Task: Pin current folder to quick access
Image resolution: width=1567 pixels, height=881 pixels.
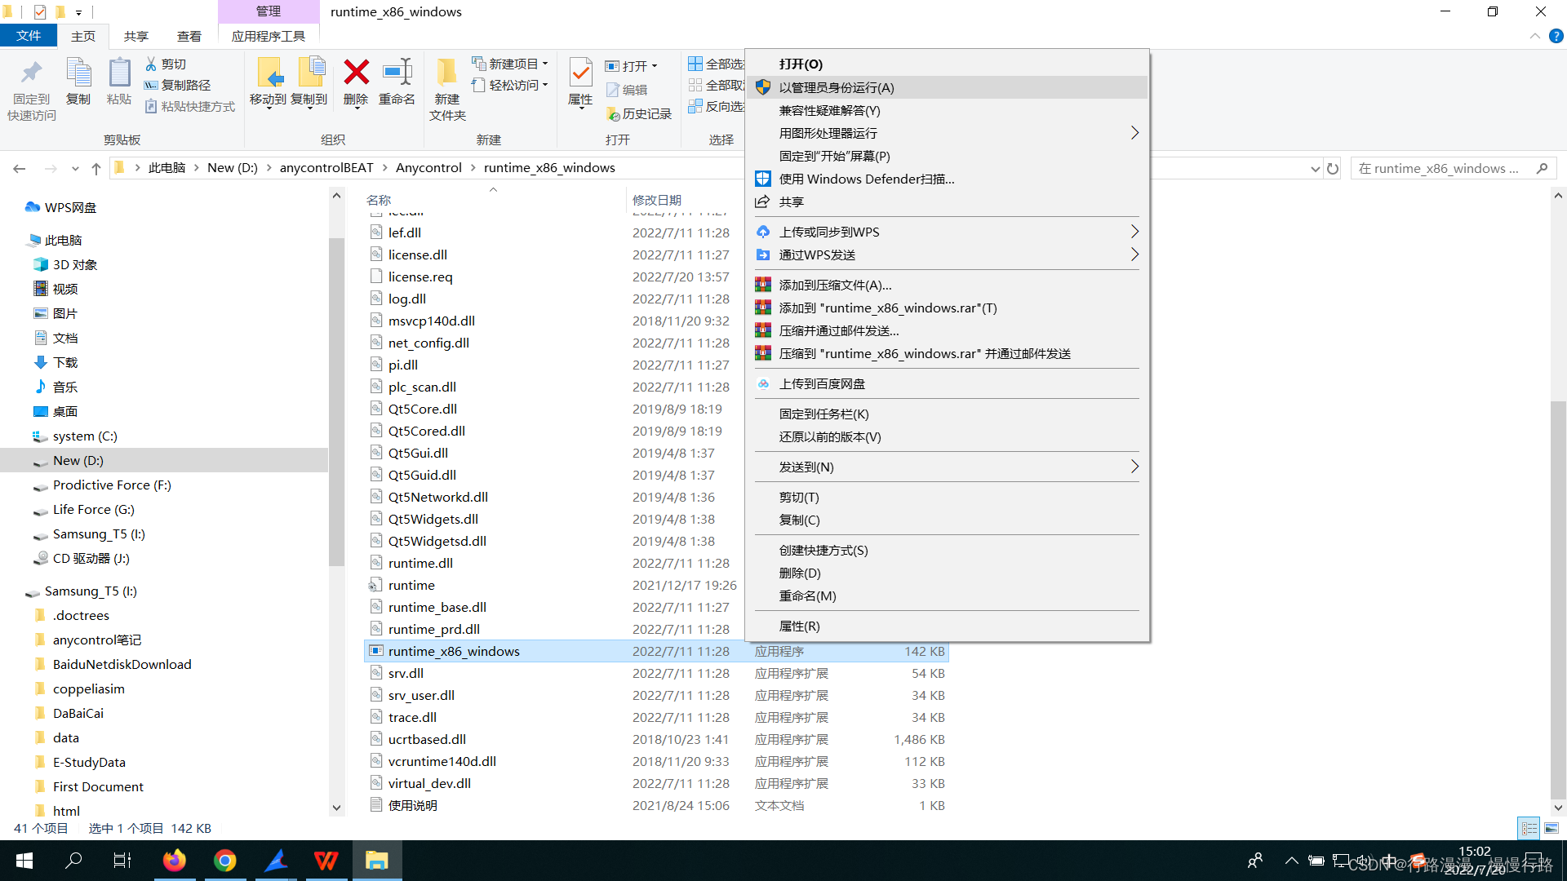Action: click(30, 86)
